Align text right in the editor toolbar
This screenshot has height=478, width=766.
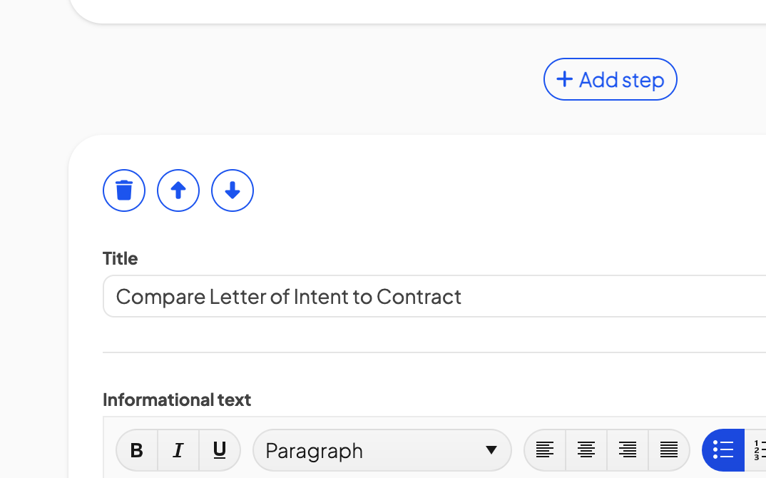628,450
